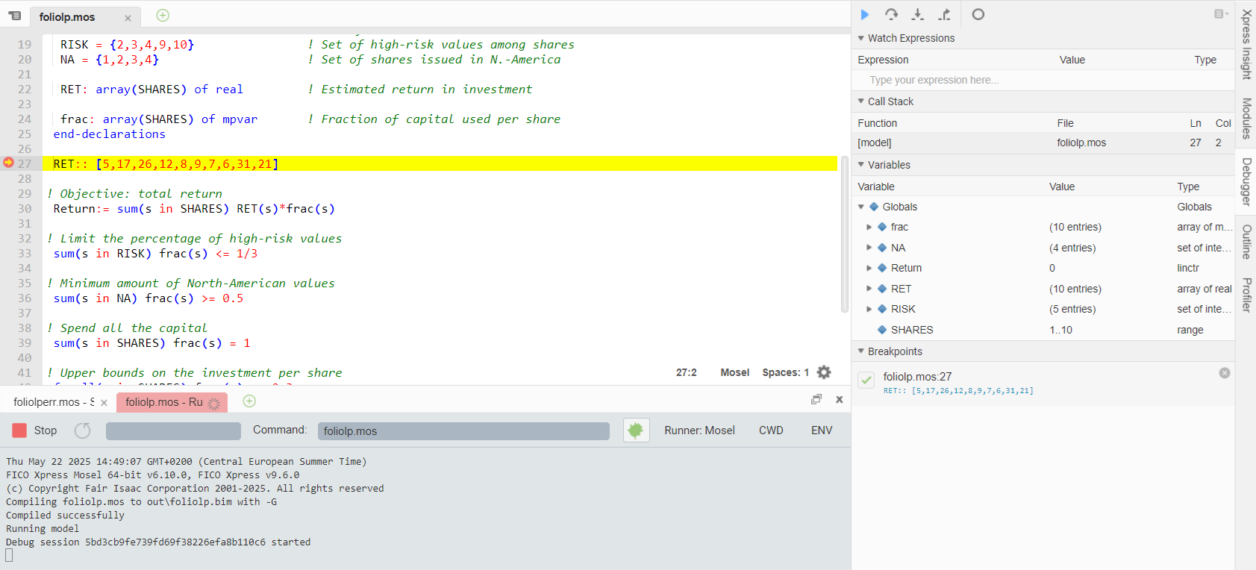Click the ENV button
This screenshot has width=1256, height=570.
pyautogui.click(x=821, y=430)
